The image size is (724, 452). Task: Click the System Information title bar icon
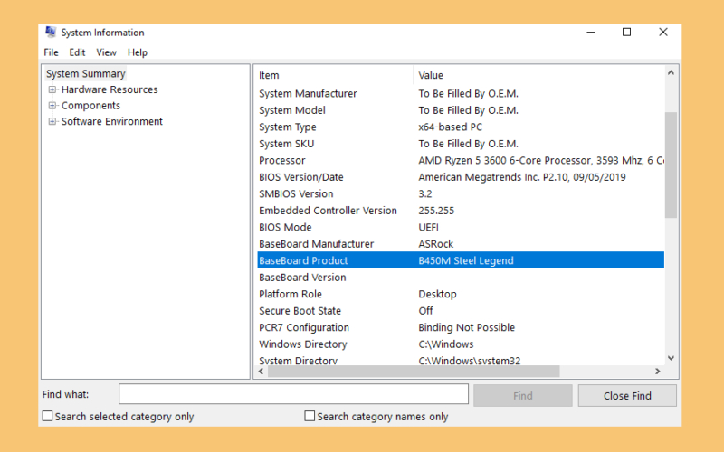pyautogui.click(x=51, y=33)
